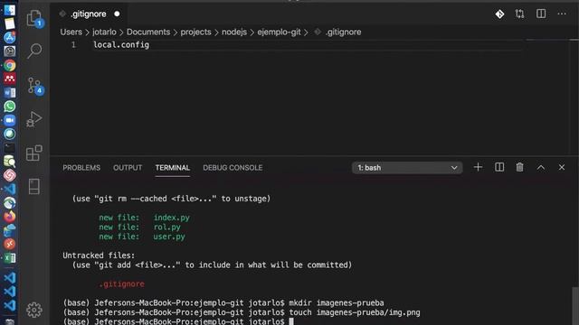Split the editor to the right
This screenshot has height=325, width=579.
click(x=541, y=14)
